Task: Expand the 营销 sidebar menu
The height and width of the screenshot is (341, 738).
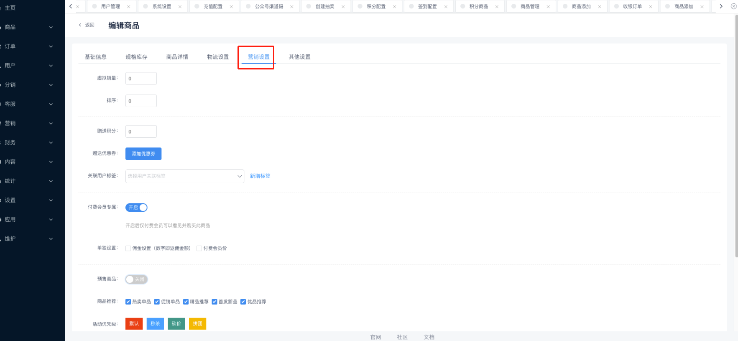Action: tap(27, 123)
